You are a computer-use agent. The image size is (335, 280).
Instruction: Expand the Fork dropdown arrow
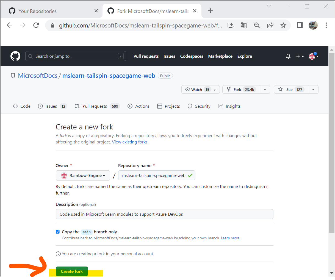(265, 90)
